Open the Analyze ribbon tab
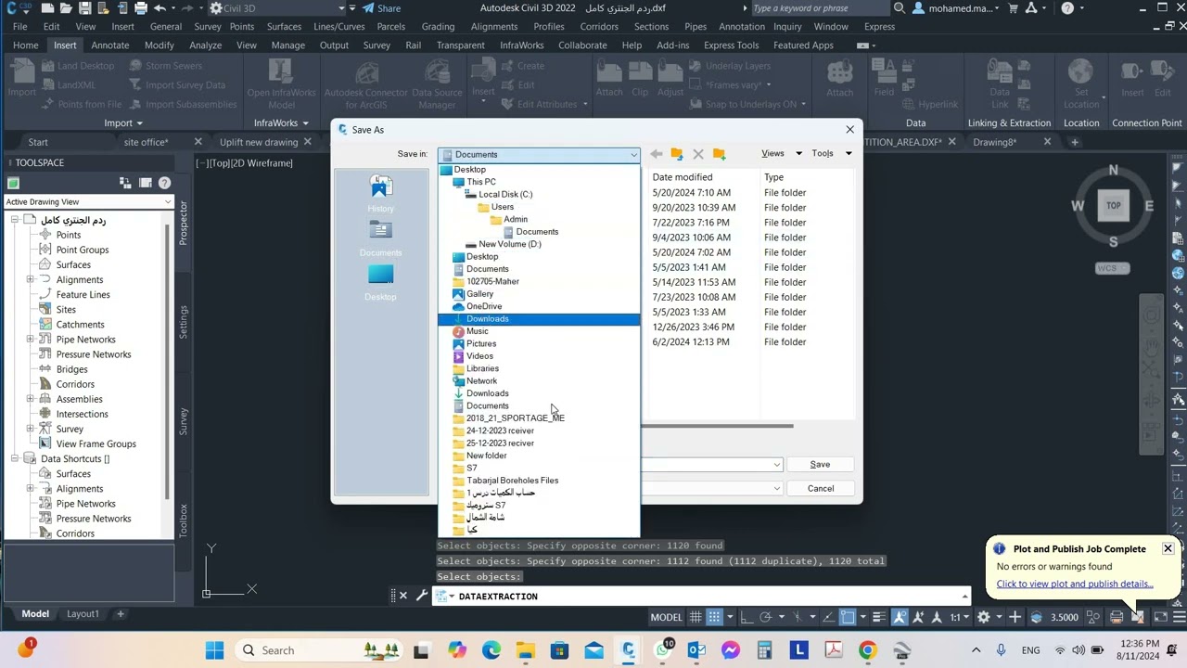Viewport: 1187px width, 668px height. pos(205,45)
